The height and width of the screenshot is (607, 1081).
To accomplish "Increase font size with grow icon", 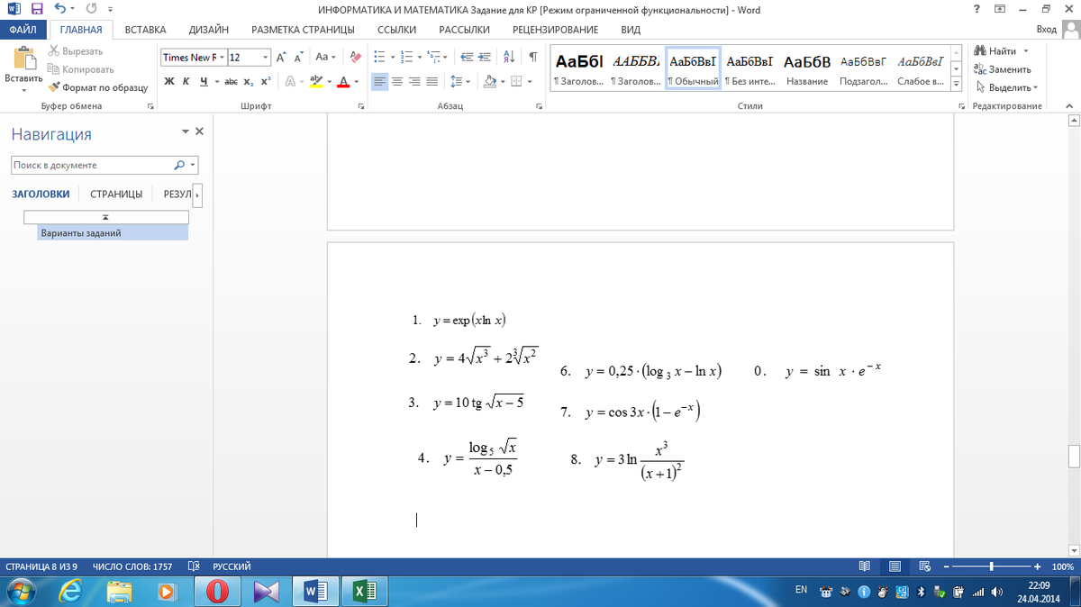I will point(281,57).
